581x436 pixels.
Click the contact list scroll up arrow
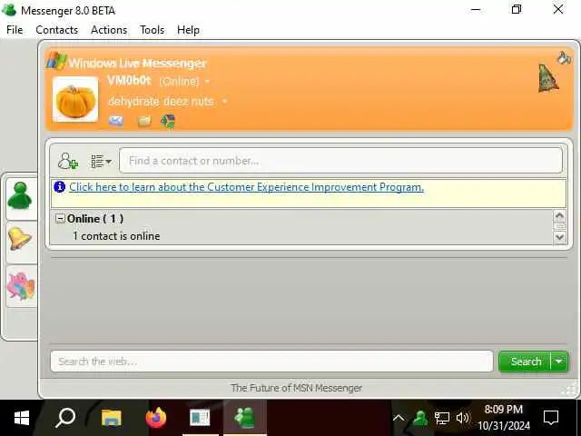click(559, 215)
